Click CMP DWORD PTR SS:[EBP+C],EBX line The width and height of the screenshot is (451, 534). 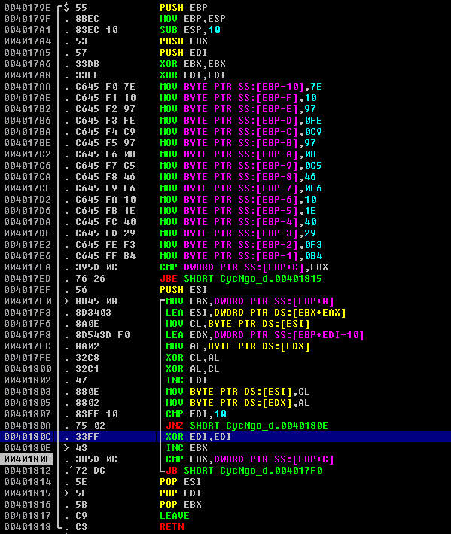click(x=244, y=267)
